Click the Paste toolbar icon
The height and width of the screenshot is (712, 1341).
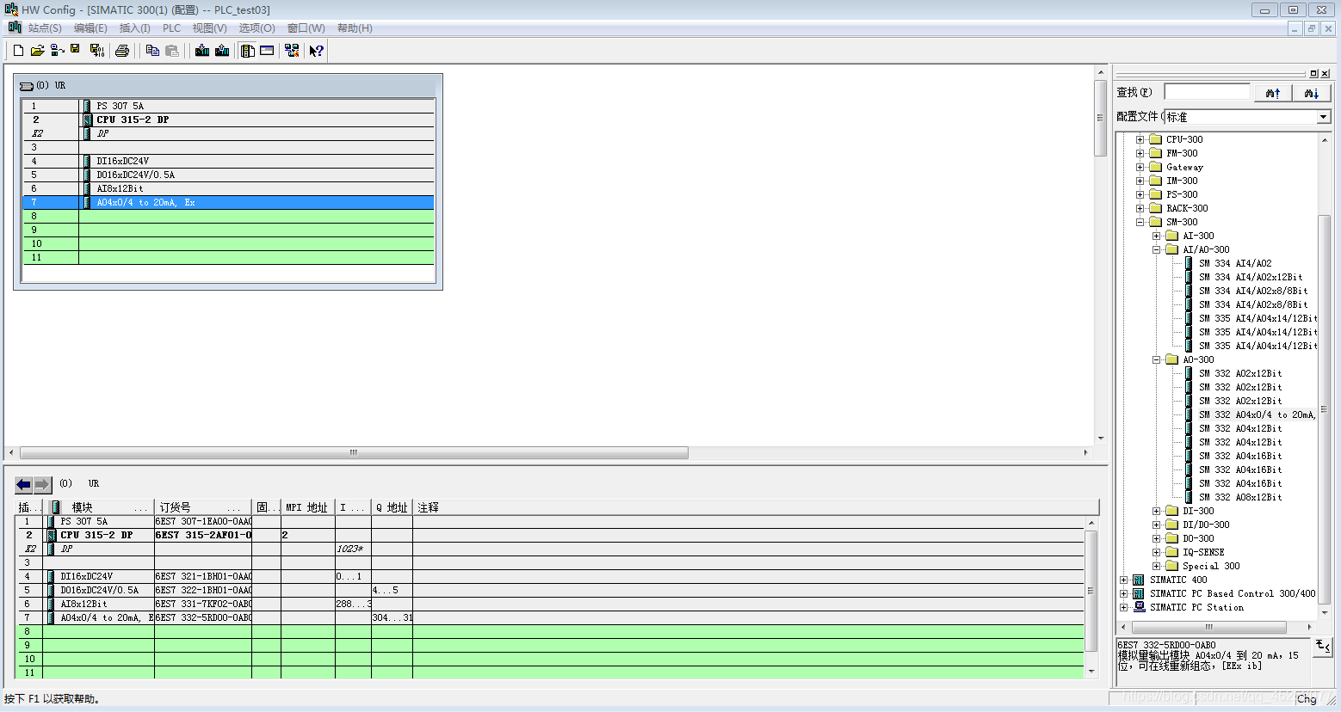tap(172, 51)
